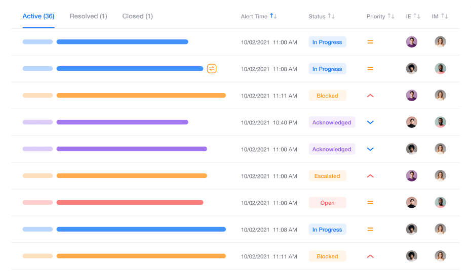The height and width of the screenshot is (271, 471).
Task: Open the IM avatar in the Escalated row
Action: [440, 175]
